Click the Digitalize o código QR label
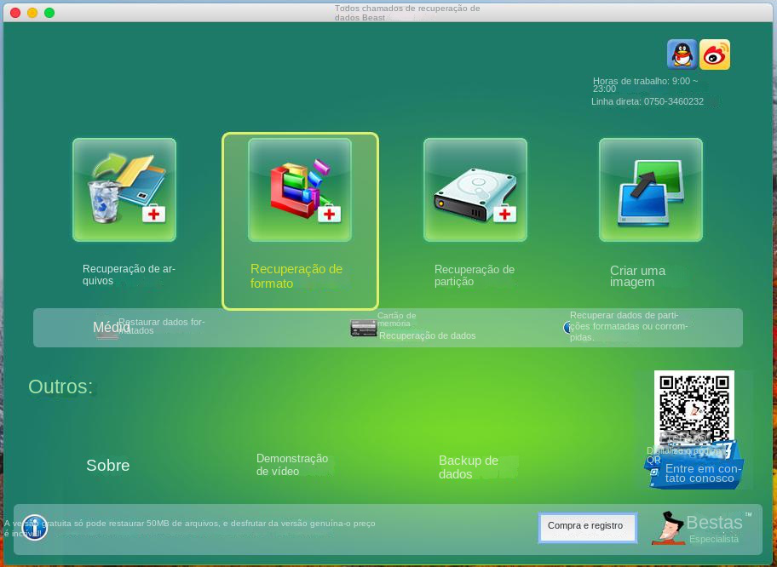This screenshot has height=567, width=777. (684, 455)
